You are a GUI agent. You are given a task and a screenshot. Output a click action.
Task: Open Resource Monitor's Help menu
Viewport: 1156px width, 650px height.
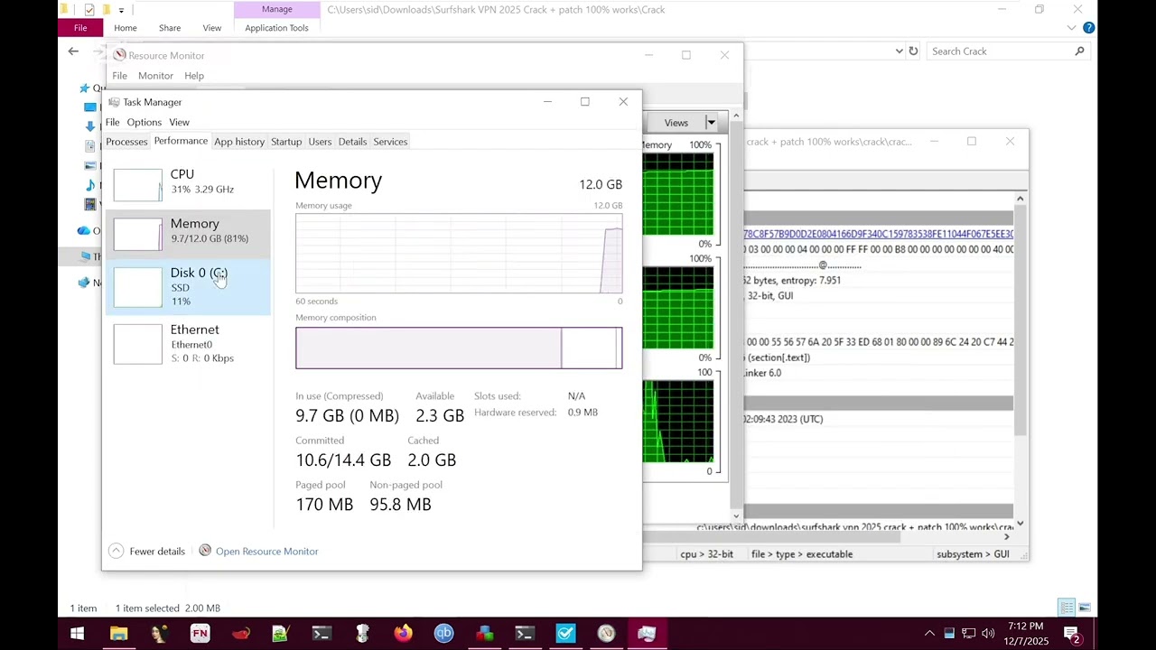(x=194, y=76)
